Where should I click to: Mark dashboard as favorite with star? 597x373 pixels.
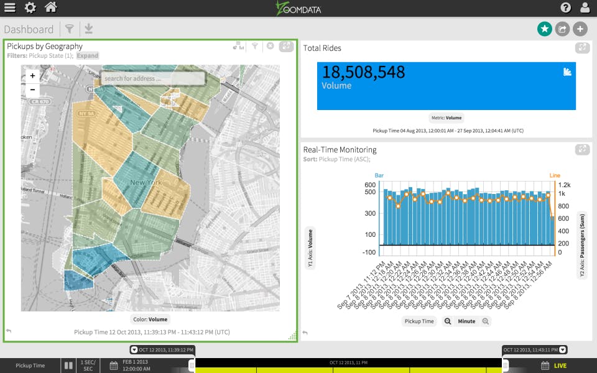(x=545, y=29)
